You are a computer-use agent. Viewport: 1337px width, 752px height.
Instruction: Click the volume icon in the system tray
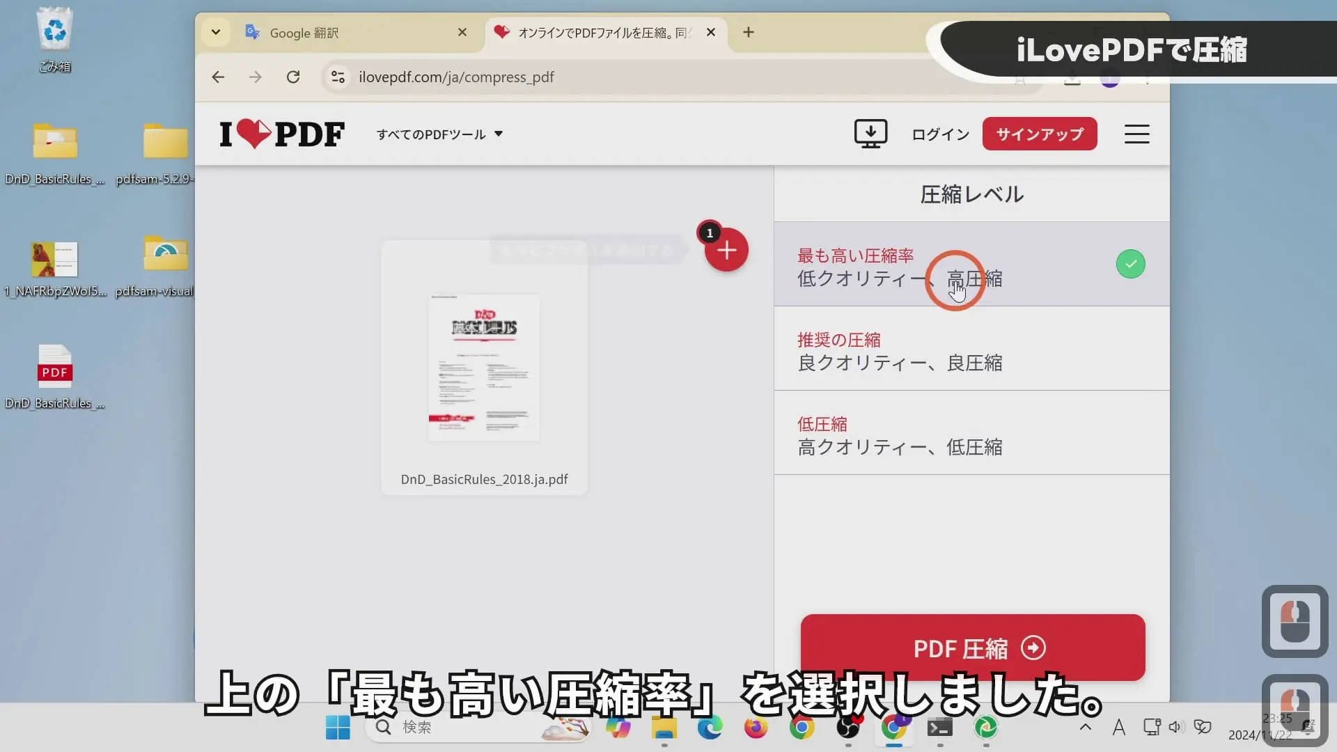click(1177, 726)
